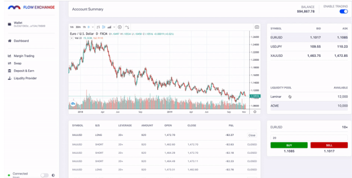Toggle the switch beside Connected status
352x178 pixels.
(x=44, y=176)
